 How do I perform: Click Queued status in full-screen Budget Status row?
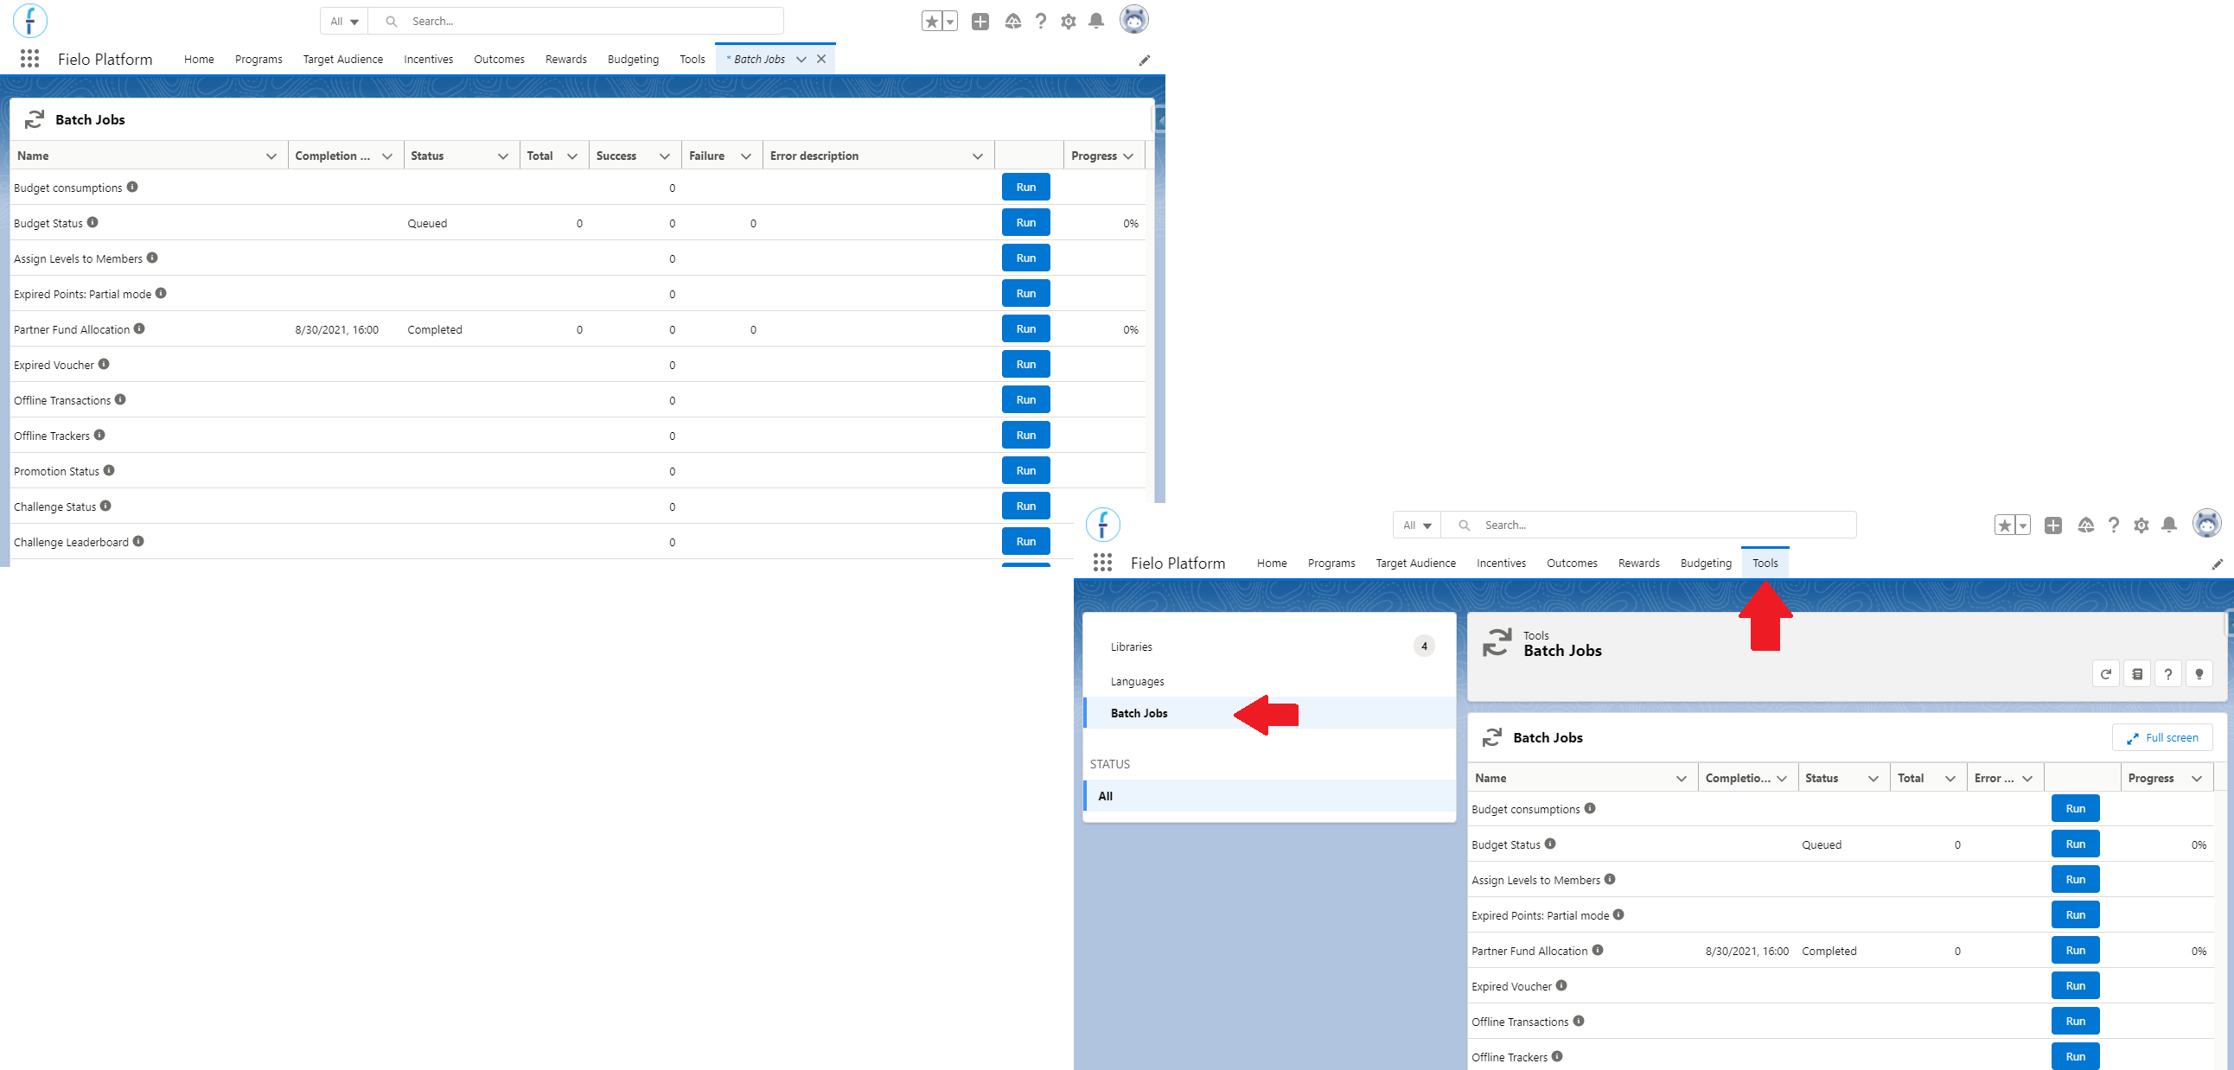(x=428, y=223)
